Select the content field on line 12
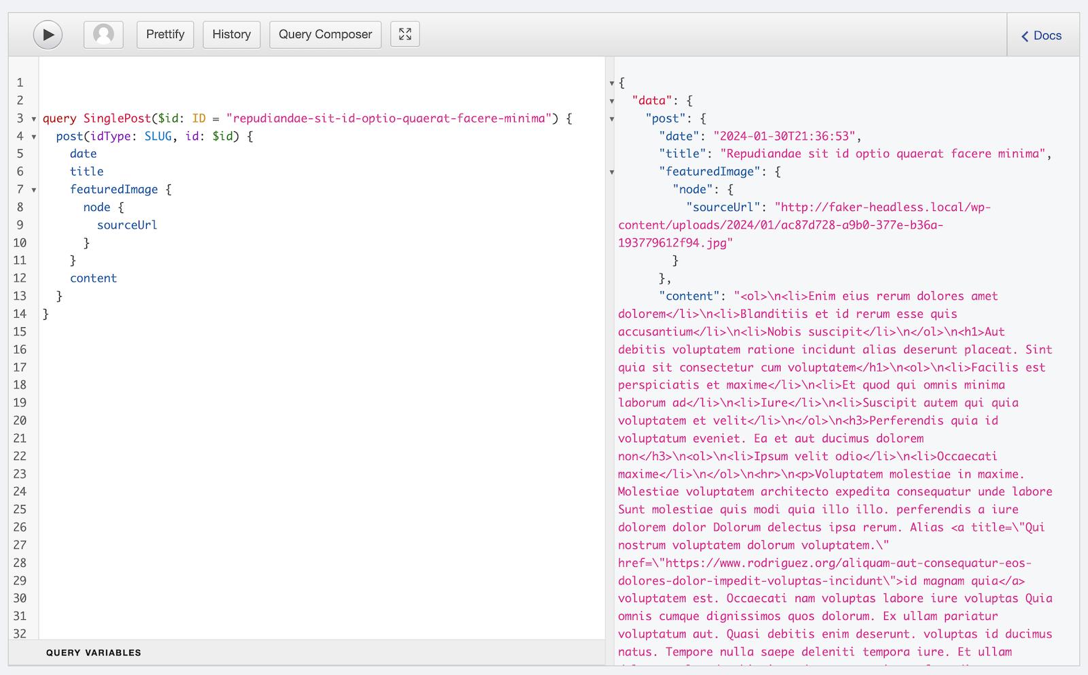This screenshot has width=1088, height=675. (93, 278)
